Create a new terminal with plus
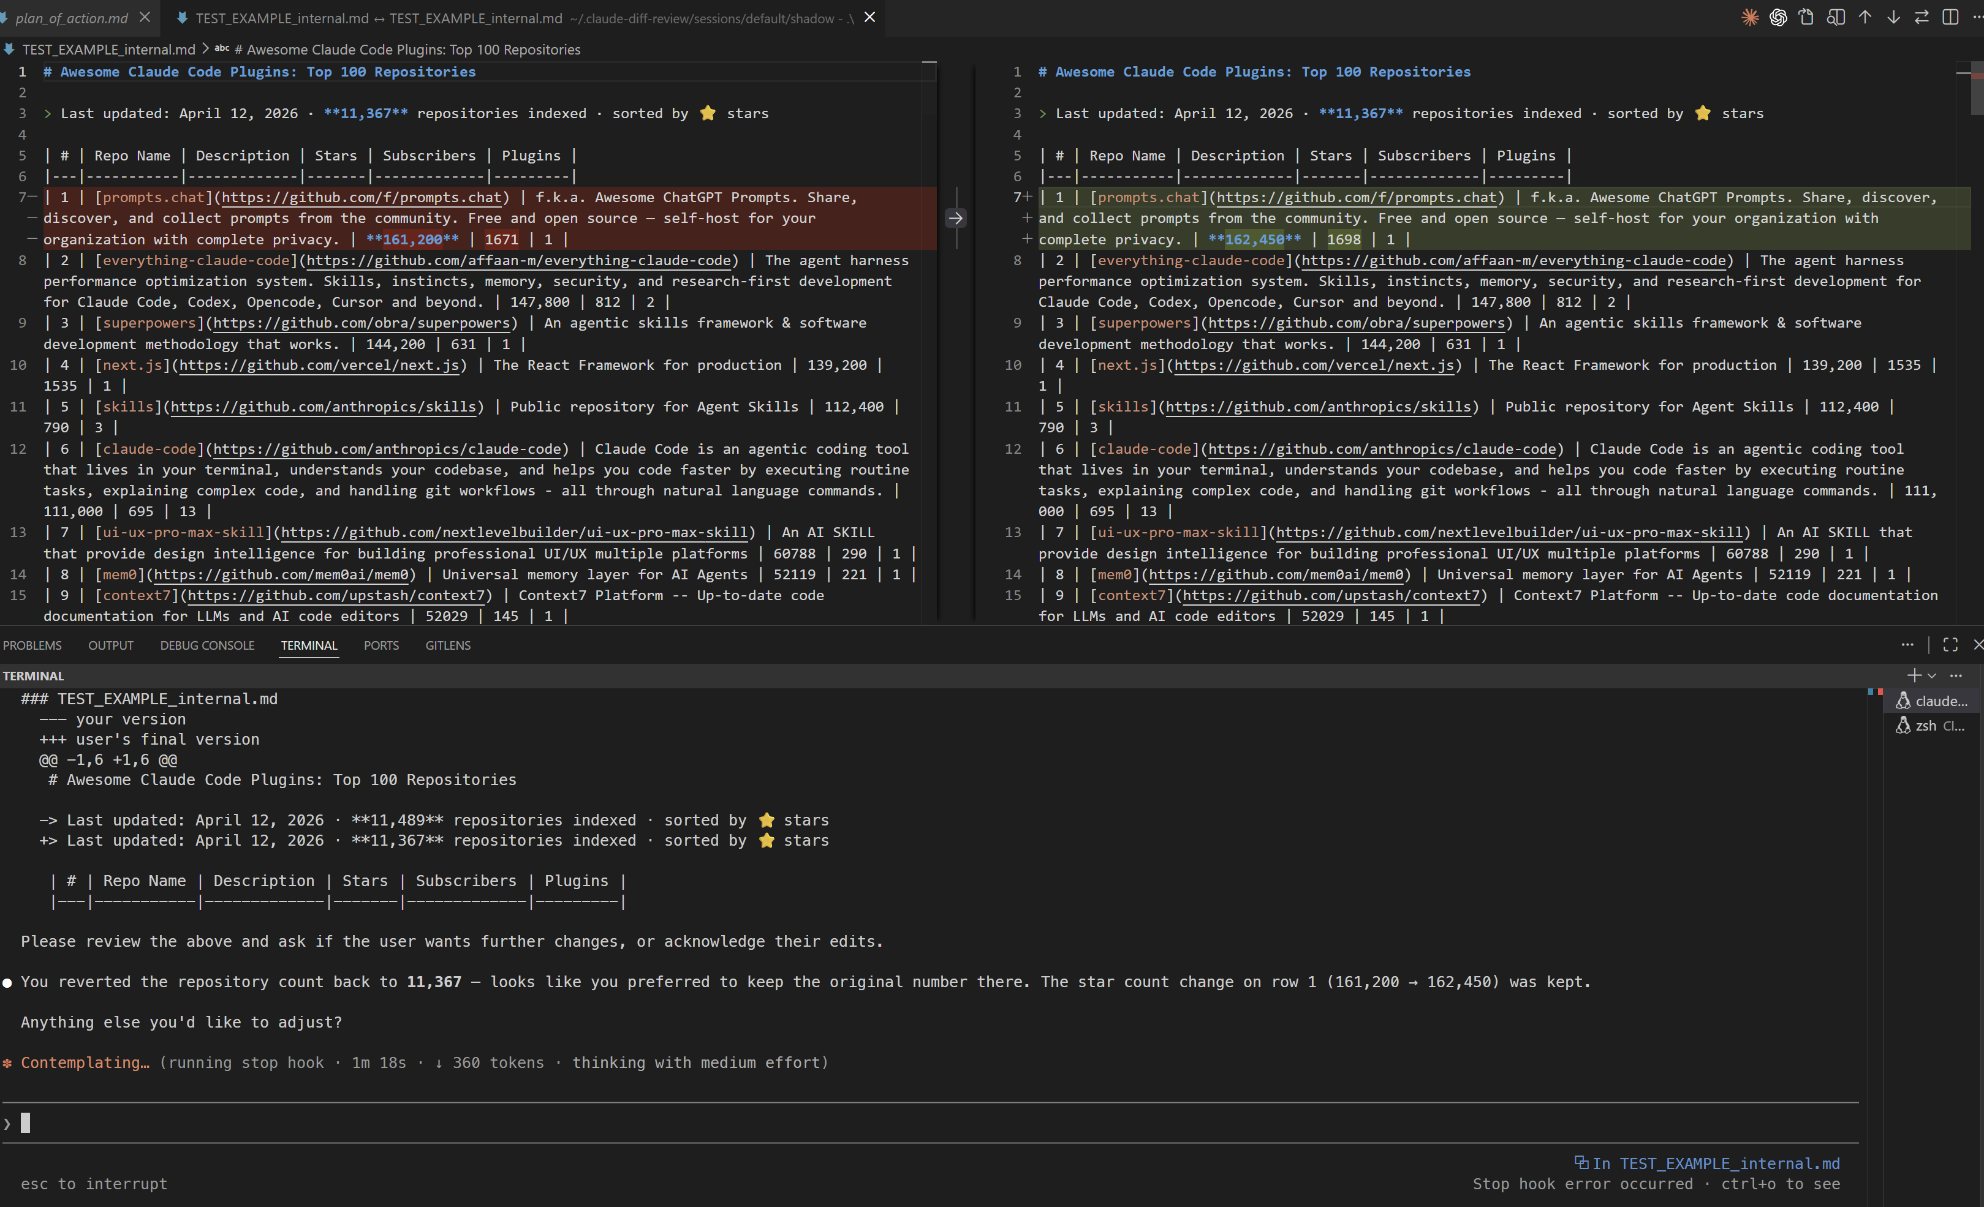 tap(1914, 675)
